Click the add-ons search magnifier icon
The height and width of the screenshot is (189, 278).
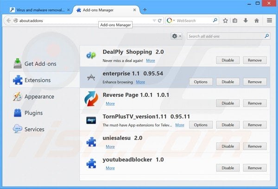[x=266, y=36]
